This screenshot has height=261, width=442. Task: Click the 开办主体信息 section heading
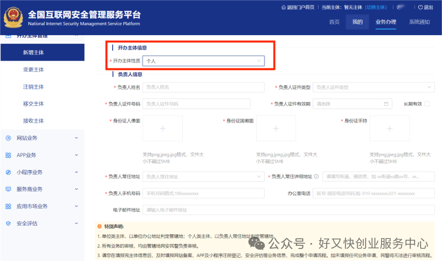pyautogui.click(x=132, y=48)
